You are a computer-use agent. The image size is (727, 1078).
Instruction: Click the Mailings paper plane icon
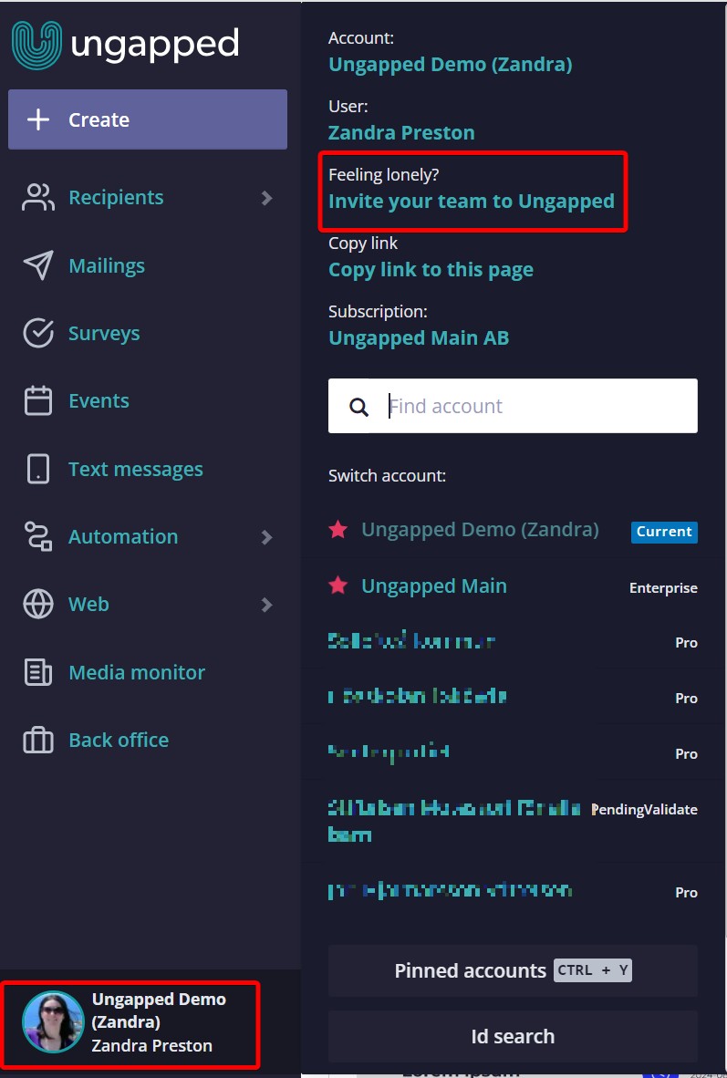pyautogui.click(x=37, y=265)
